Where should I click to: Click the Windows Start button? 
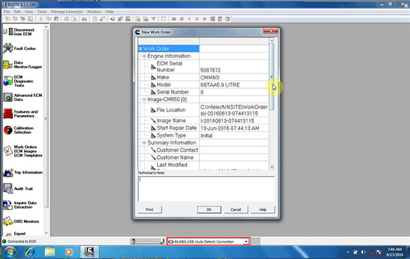(x=10, y=252)
